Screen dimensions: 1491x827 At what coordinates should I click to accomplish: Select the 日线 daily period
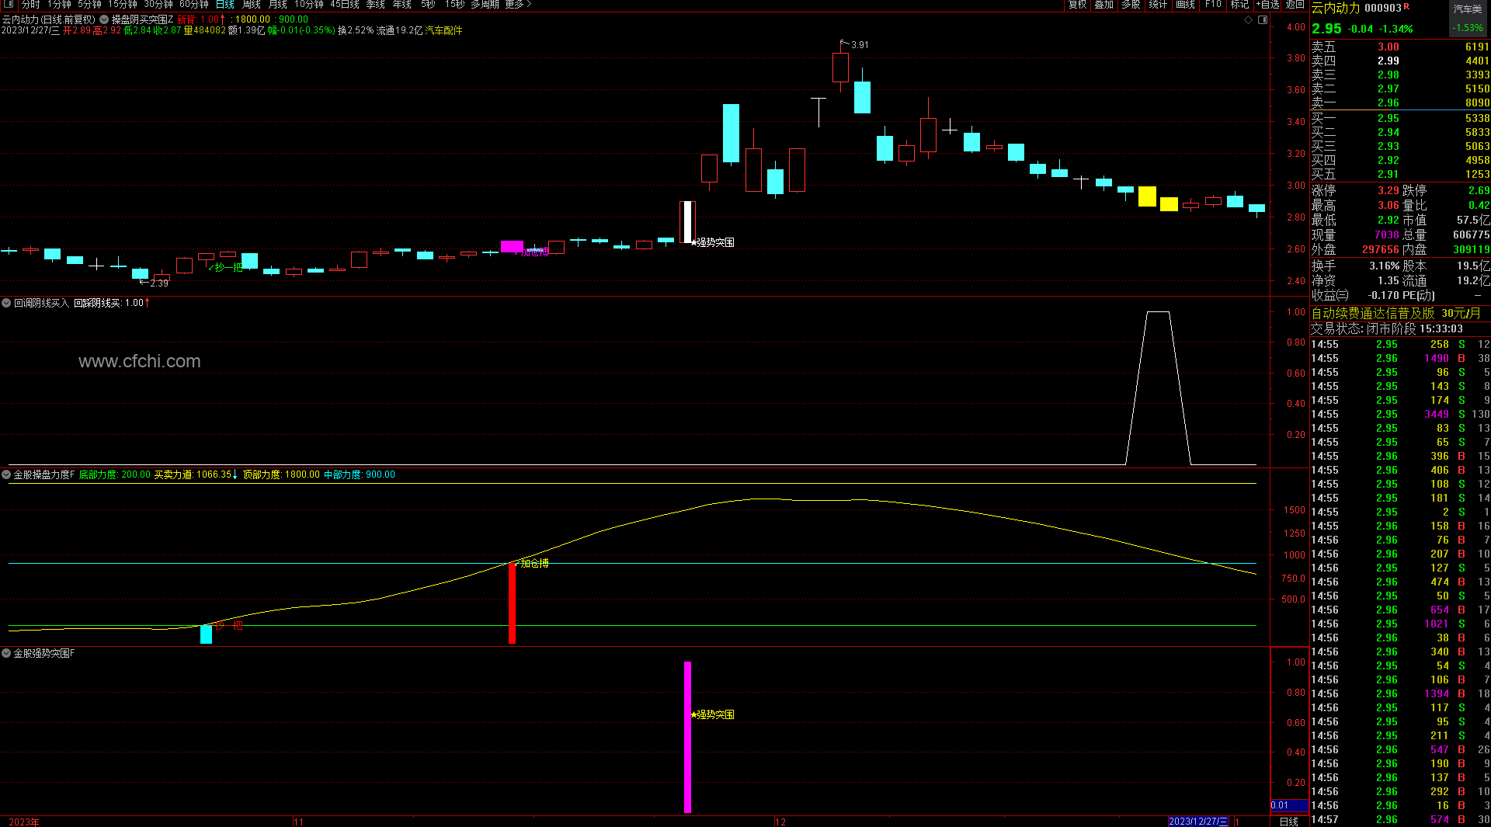pos(224,5)
